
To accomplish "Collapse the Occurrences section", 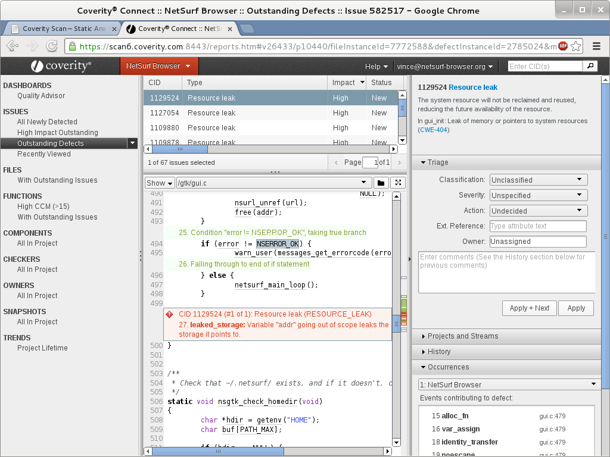I will [423, 367].
